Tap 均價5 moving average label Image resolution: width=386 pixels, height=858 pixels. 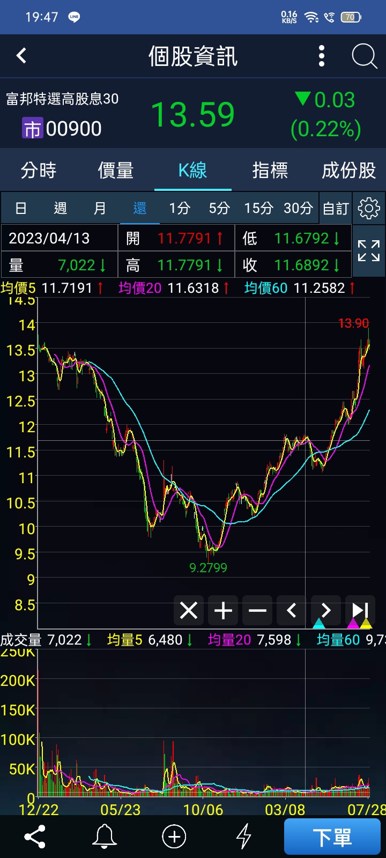[x=18, y=288]
